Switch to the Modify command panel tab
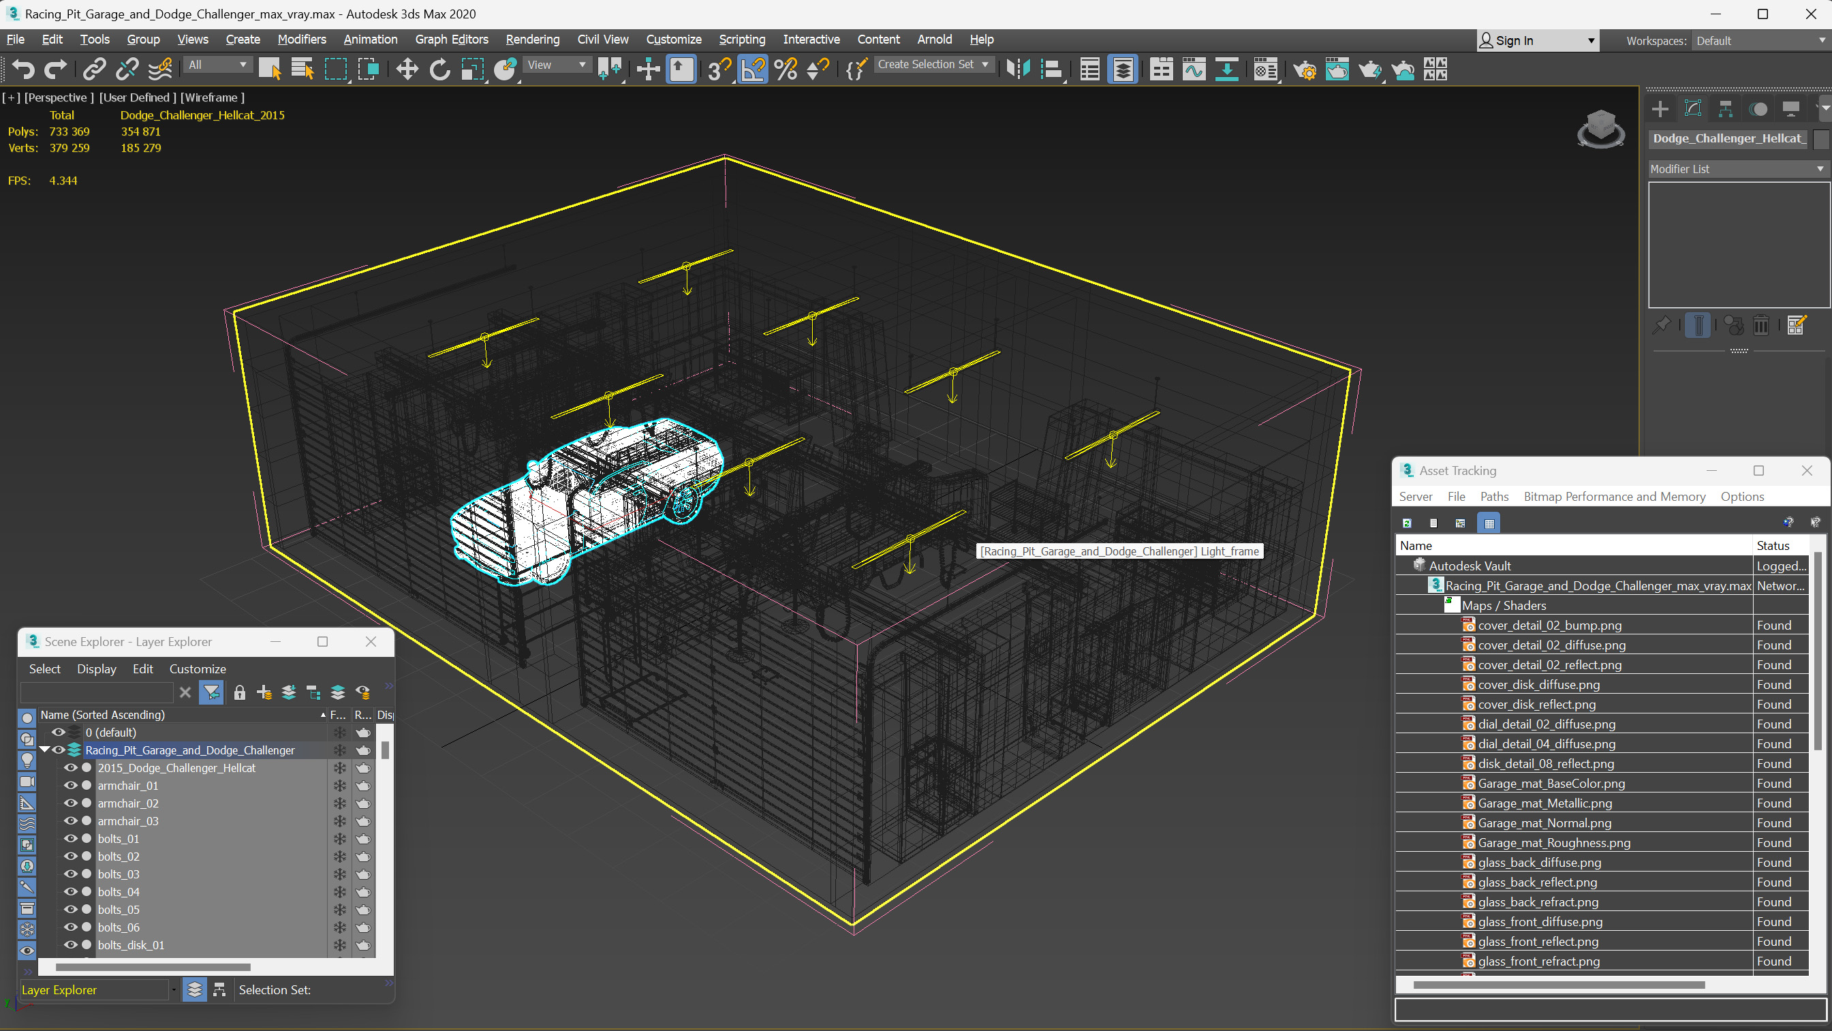The image size is (1832, 1031). tap(1693, 109)
